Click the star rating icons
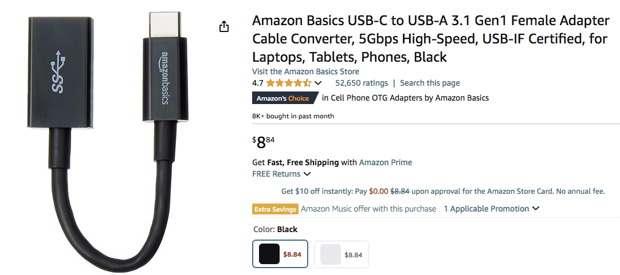 [288, 83]
